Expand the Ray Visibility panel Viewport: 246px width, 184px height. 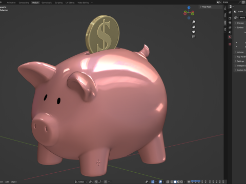pos(240,57)
